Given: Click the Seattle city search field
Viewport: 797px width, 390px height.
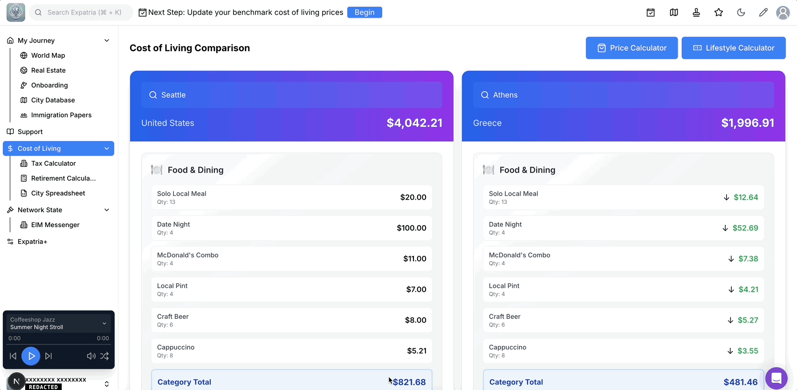Looking at the screenshot, I should 292,95.
